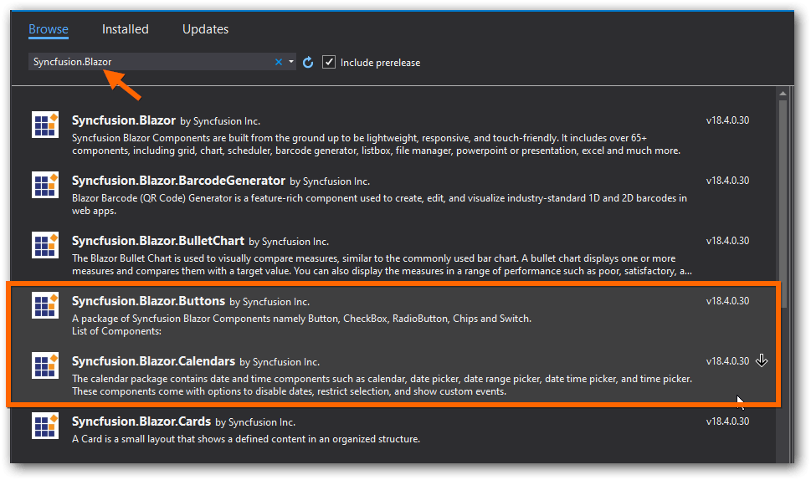Select the Syncfusion.Blazor.Buttons package title
Screen dimensions: 811x480
148,301
